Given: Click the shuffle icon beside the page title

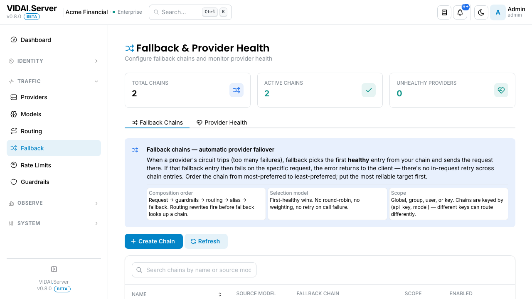Looking at the screenshot, I should click(130, 48).
